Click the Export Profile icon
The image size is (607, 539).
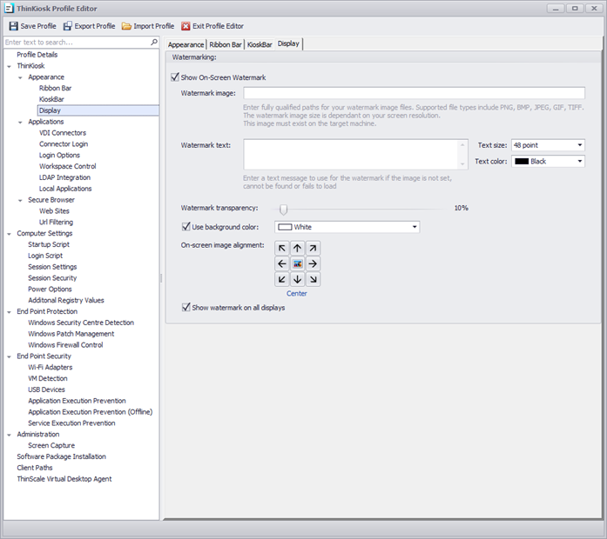click(68, 26)
